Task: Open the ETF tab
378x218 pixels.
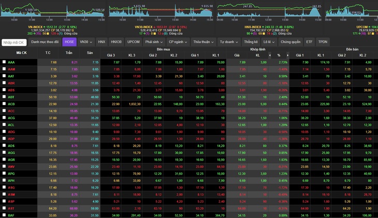Action: click(x=309, y=42)
